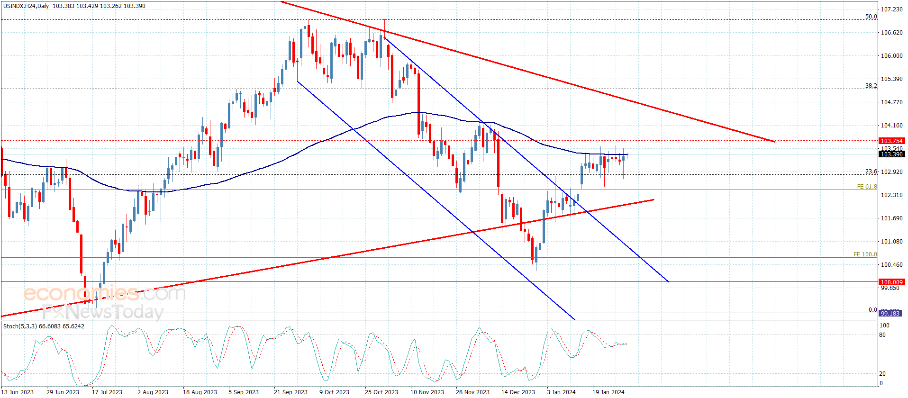Click the red 103.754 price label
The width and height of the screenshot is (908, 398).
point(891,141)
